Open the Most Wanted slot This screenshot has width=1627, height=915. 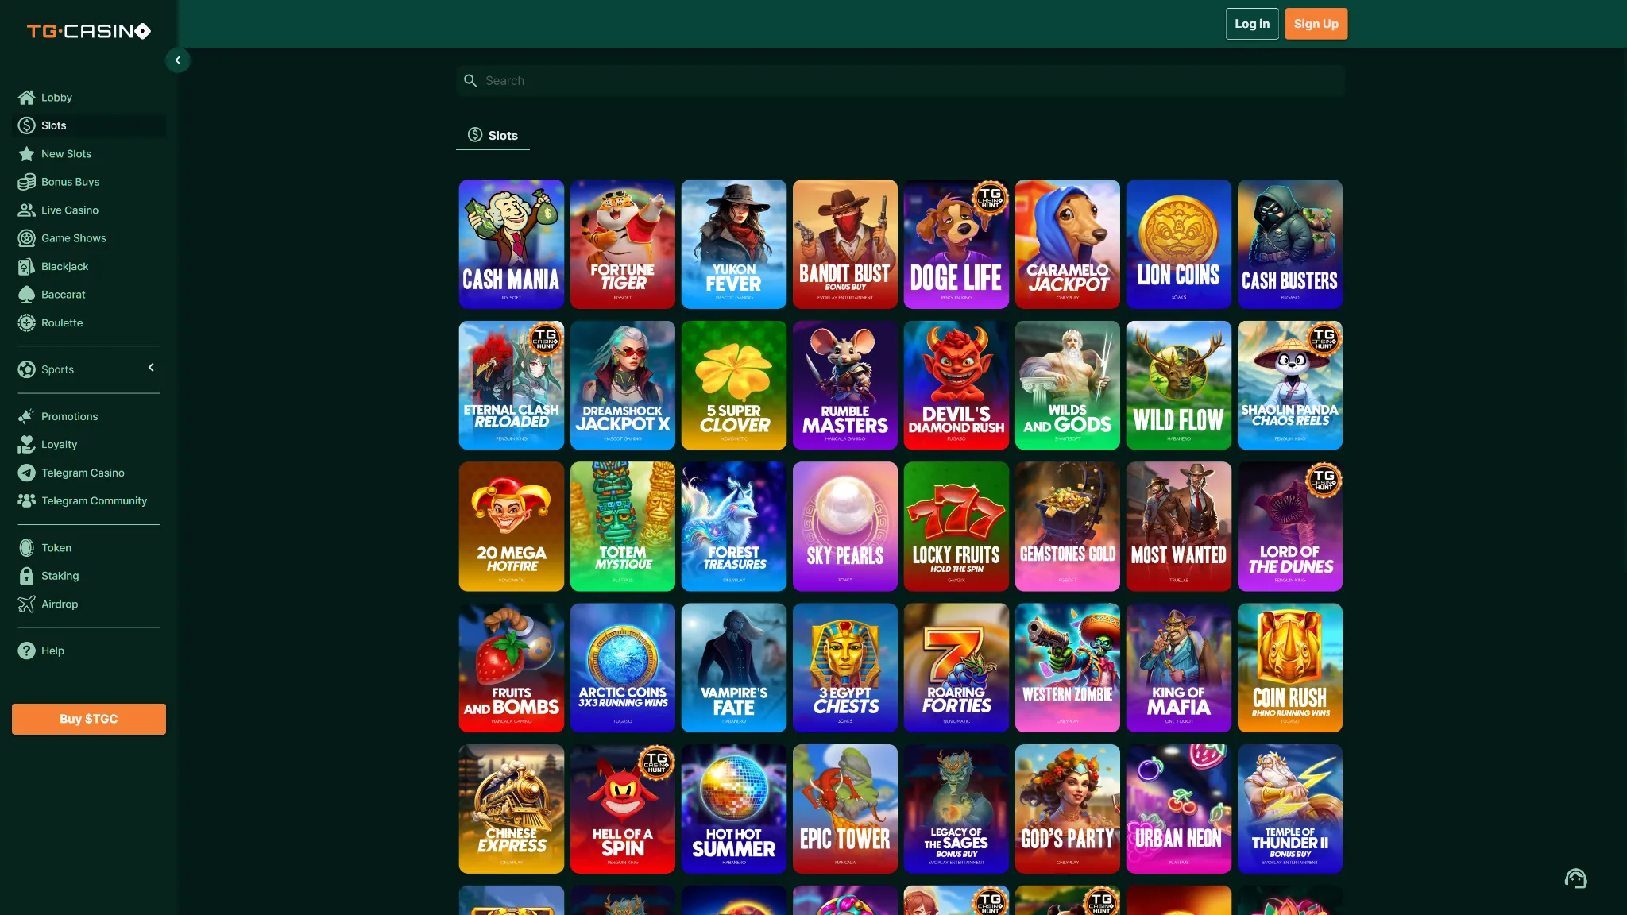tap(1179, 527)
